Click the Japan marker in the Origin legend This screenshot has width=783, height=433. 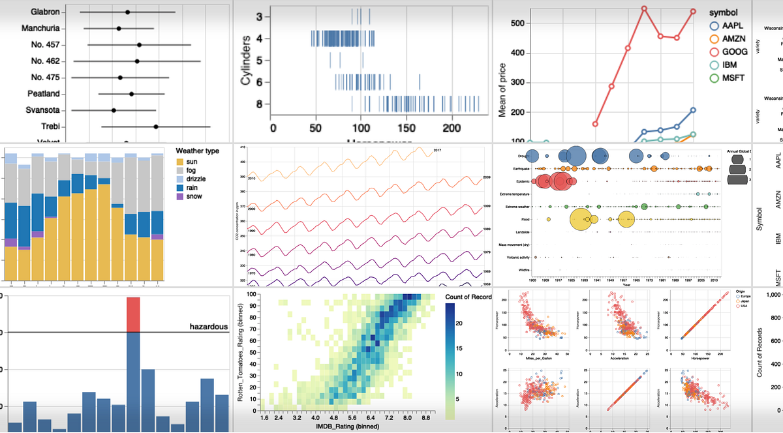(x=739, y=301)
